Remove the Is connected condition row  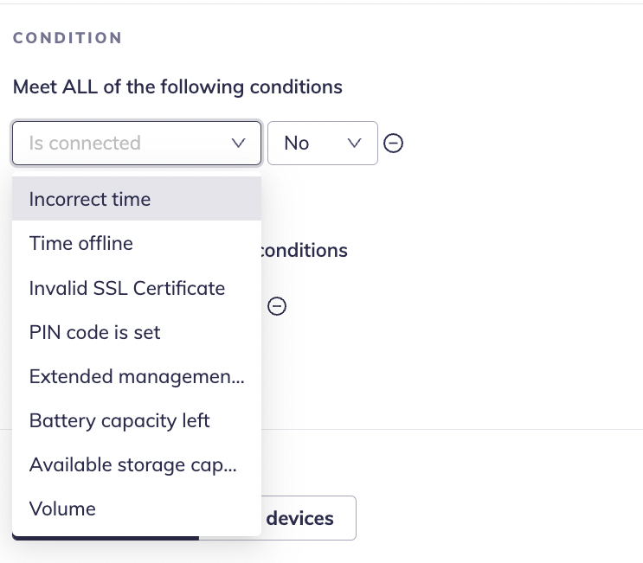(x=393, y=144)
